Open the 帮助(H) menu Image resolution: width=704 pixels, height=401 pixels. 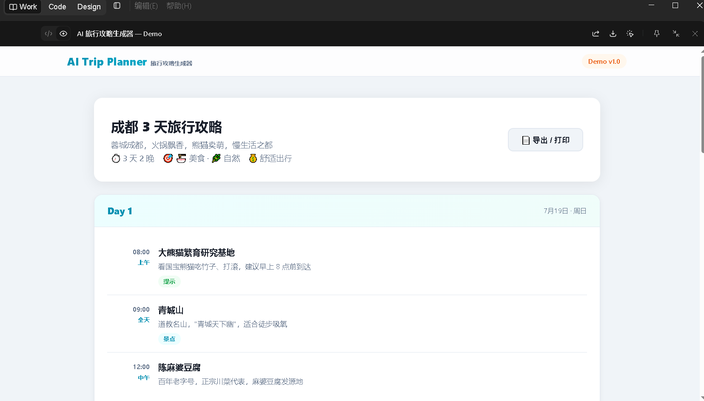179,6
